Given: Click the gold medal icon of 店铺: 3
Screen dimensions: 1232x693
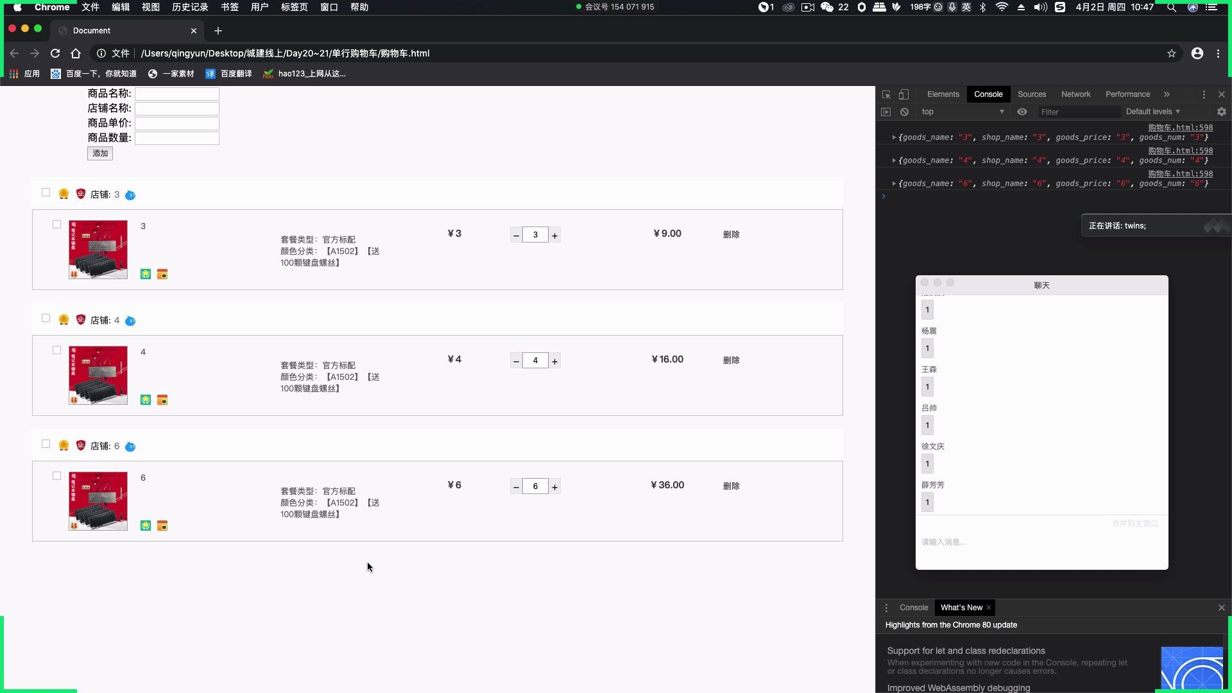Looking at the screenshot, I should 64,194.
